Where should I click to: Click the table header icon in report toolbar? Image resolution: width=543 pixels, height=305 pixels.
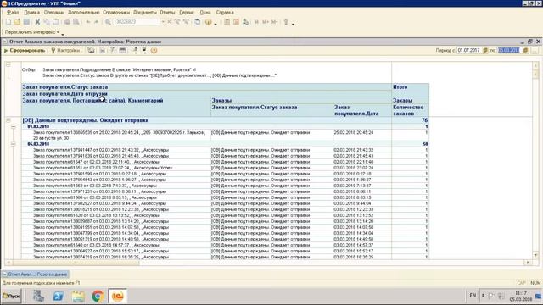(122, 51)
